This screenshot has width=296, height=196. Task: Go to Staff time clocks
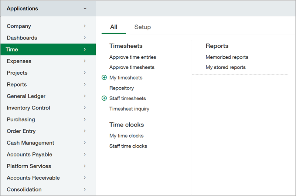click(x=128, y=146)
